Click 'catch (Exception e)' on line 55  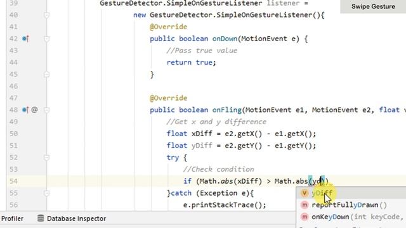[x=210, y=193]
